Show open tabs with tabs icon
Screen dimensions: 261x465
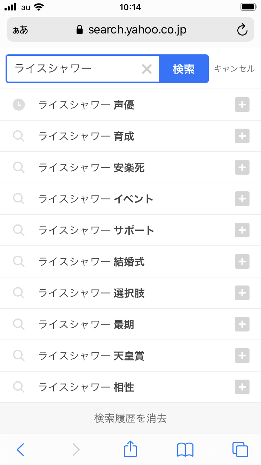[x=240, y=449]
